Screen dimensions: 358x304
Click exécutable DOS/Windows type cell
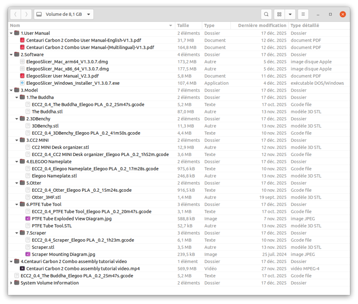(317, 83)
